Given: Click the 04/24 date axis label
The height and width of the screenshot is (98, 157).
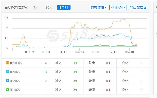Looking at the screenshot, I should 79,52.
